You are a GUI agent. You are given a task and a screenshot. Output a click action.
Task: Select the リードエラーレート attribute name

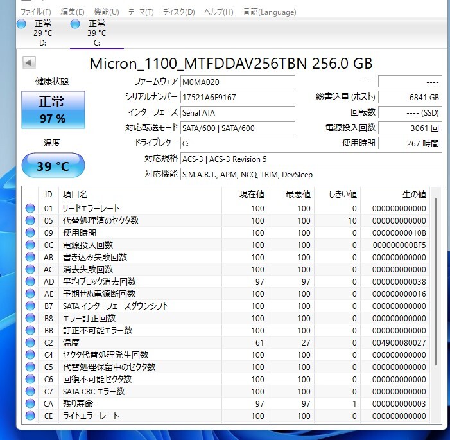pyautogui.click(x=91, y=208)
